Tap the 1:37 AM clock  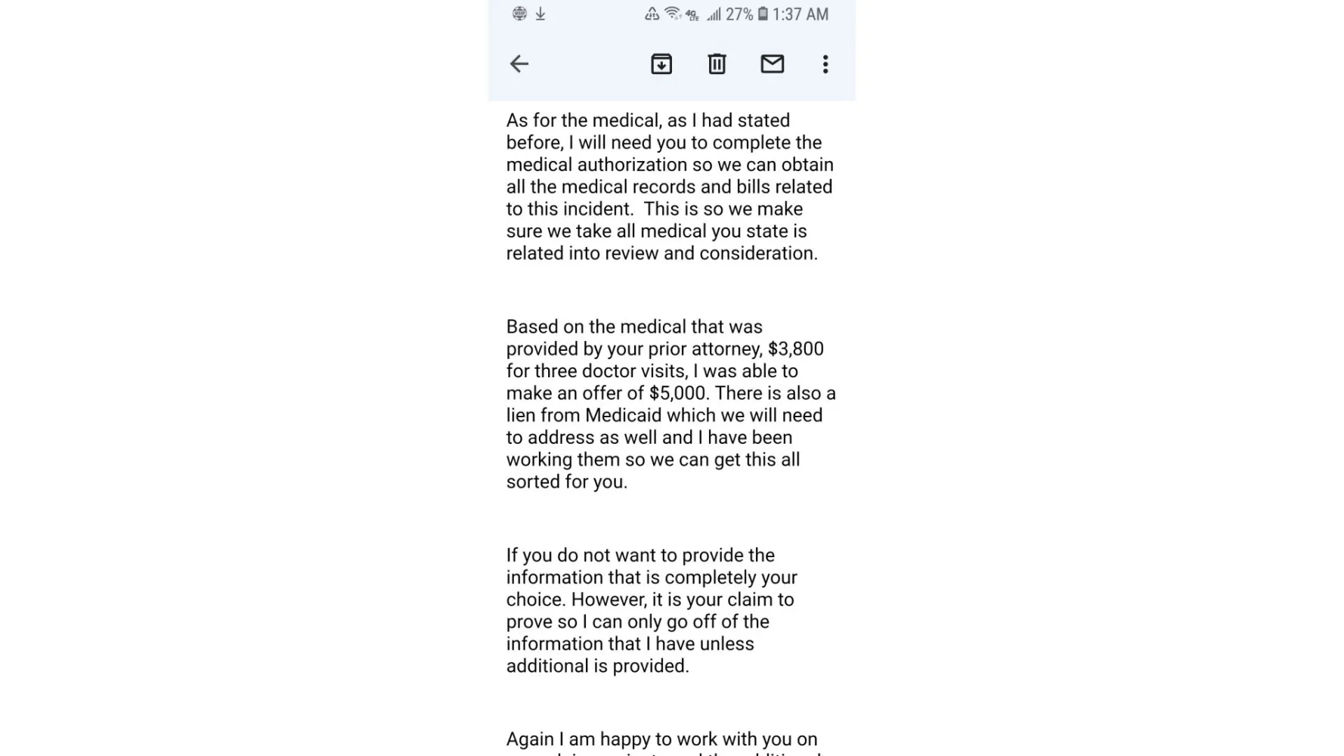point(801,14)
